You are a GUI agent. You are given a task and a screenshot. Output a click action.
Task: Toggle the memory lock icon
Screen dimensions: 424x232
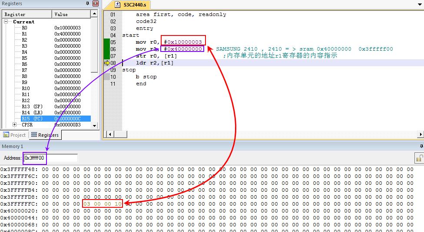point(419,158)
